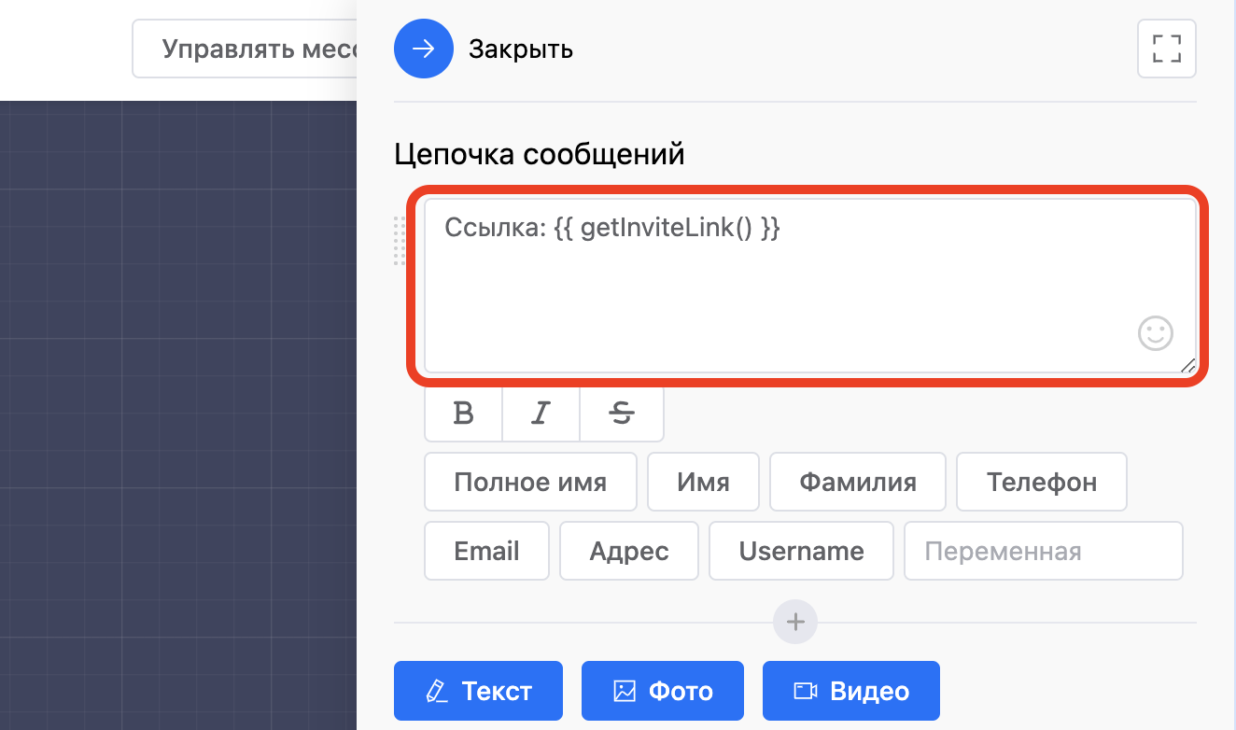Click the textarea resize grip corner
The image size is (1236, 730).
point(1187,366)
